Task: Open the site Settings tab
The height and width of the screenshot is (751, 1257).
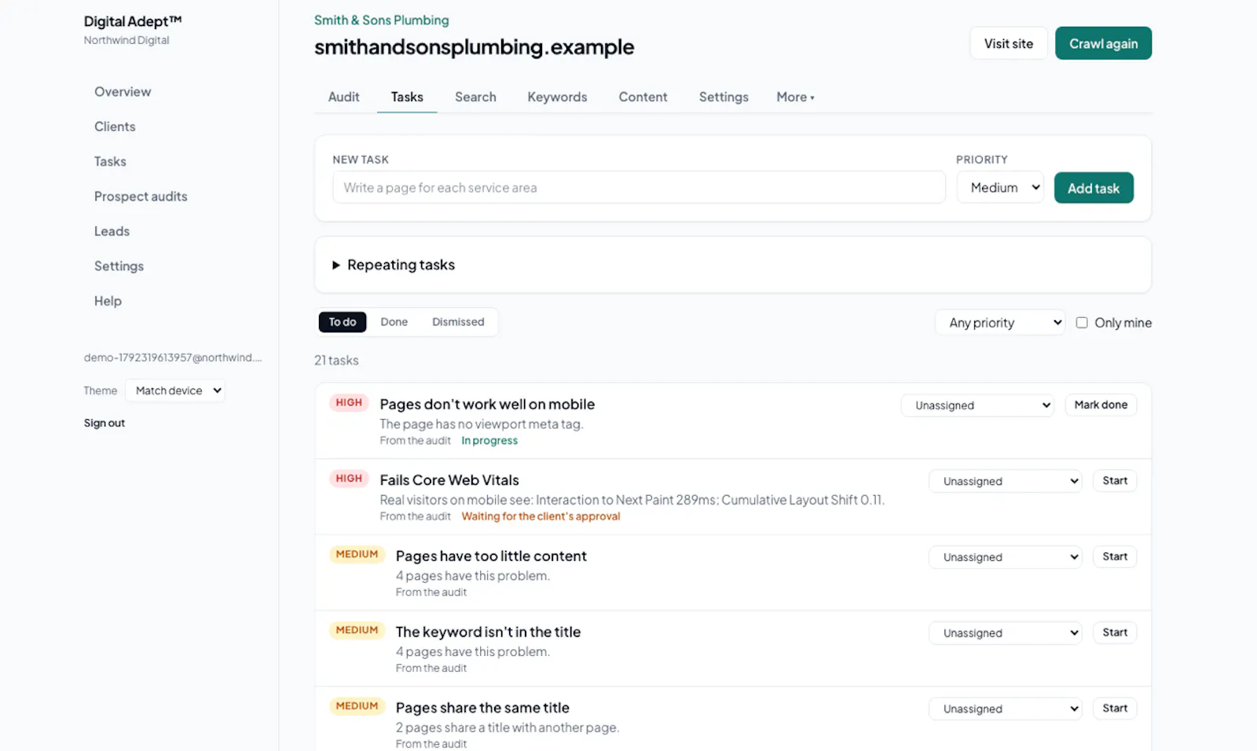Action: coord(724,97)
